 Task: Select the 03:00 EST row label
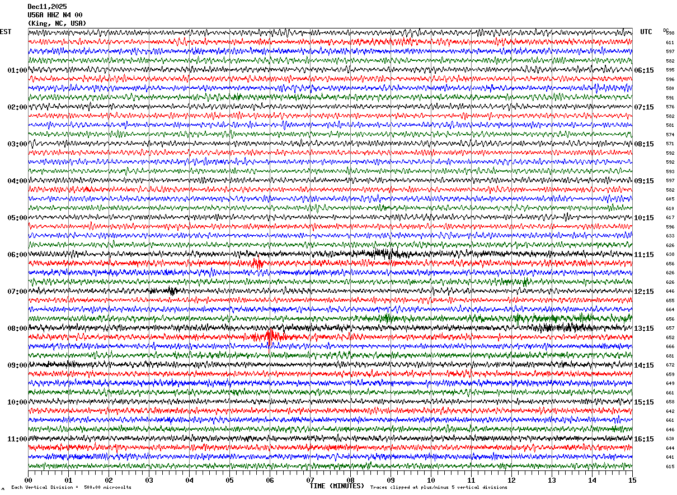pyautogui.click(x=17, y=144)
